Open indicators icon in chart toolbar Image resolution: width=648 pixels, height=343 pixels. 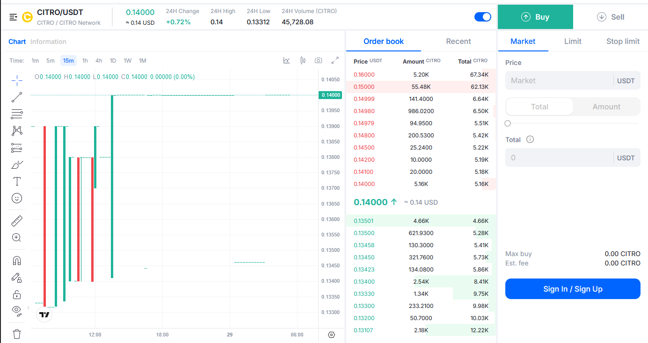[x=287, y=60]
